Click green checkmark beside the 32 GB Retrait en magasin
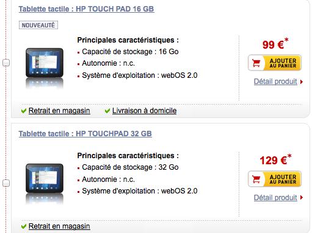This screenshot has height=233, width=312. click(24, 226)
